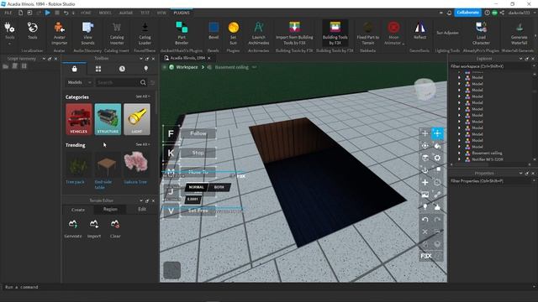Select the F3X New Part plus tool
538x302 pixels.
(x=425, y=183)
